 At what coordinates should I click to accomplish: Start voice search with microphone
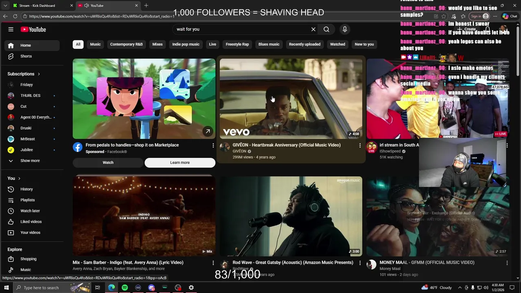point(345,29)
